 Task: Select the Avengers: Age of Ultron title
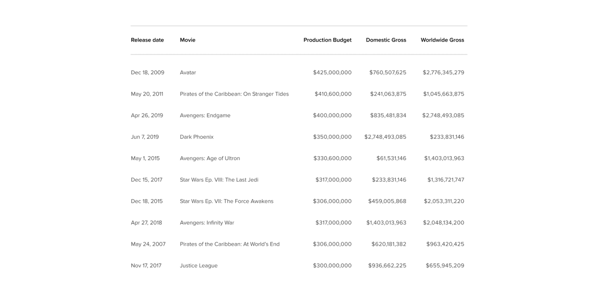click(210, 158)
